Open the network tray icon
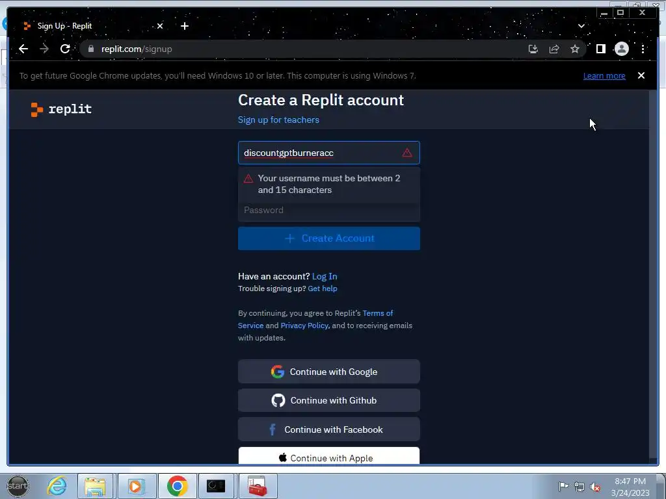Image resolution: width=666 pixels, height=499 pixels. tap(579, 487)
